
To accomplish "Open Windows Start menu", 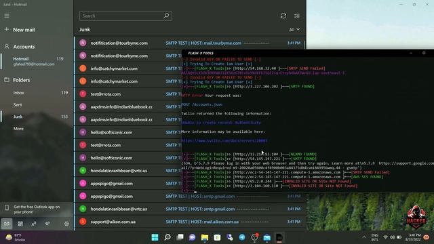I will point(155,237).
